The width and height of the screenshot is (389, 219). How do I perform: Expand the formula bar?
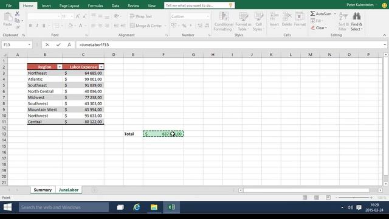click(385, 44)
